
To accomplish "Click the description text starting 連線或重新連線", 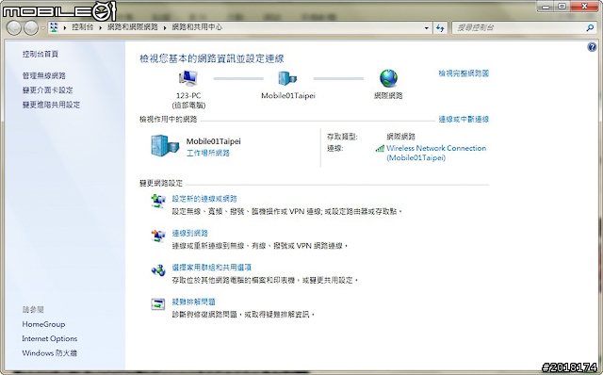I will click(260, 246).
